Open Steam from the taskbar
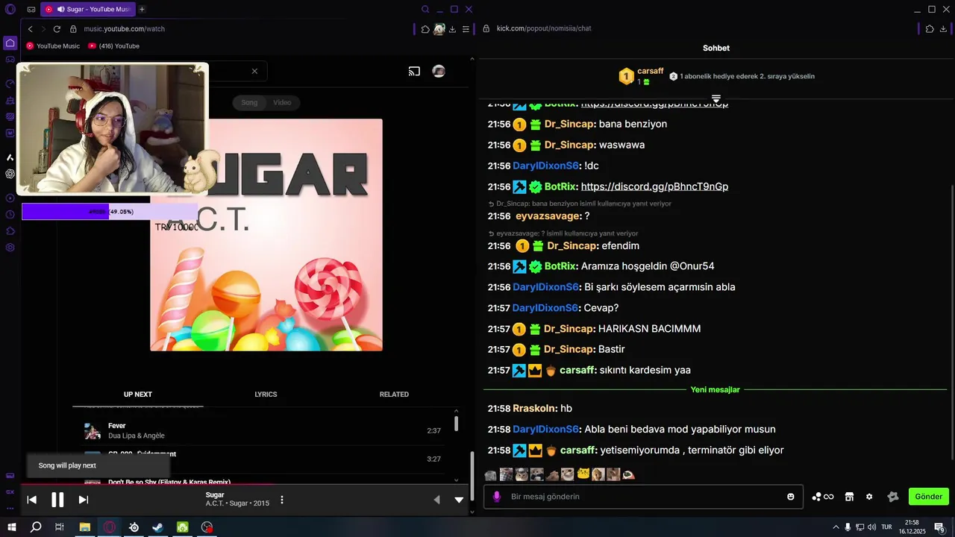The height and width of the screenshot is (537, 955). coord(157,527)
